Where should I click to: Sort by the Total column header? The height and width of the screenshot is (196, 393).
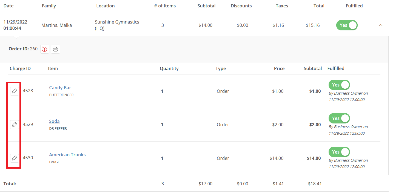click(x=319, y=6)
